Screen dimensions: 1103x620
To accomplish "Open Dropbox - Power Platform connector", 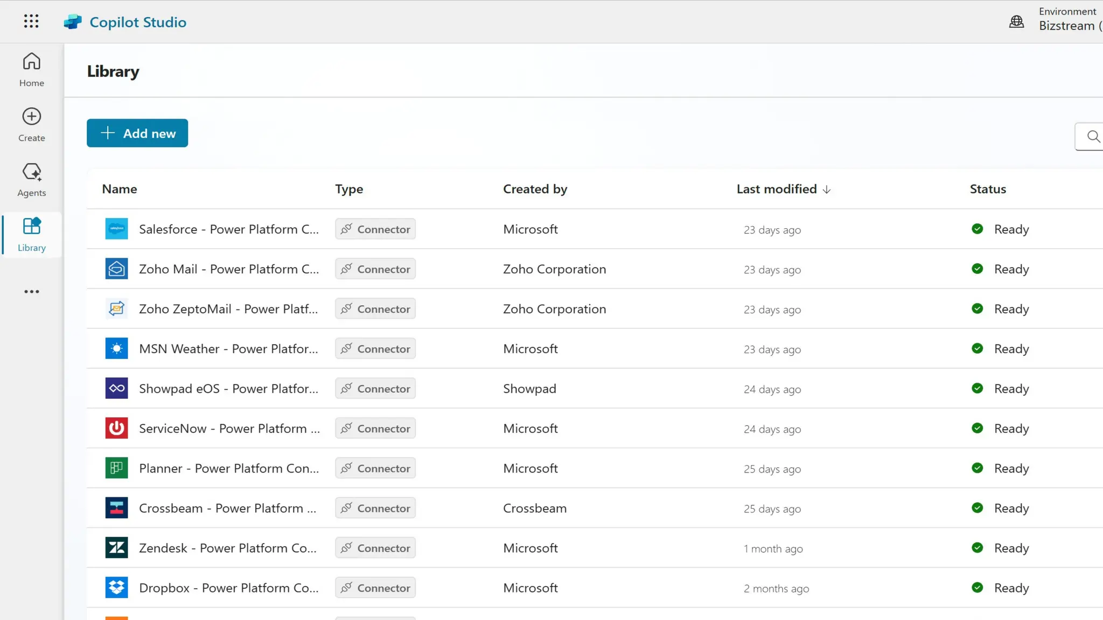I will [x=228, y=588].
